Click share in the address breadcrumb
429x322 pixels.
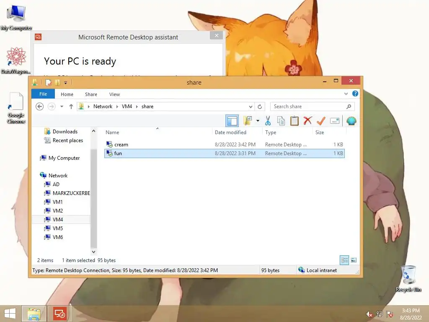(x=147, y=106)
